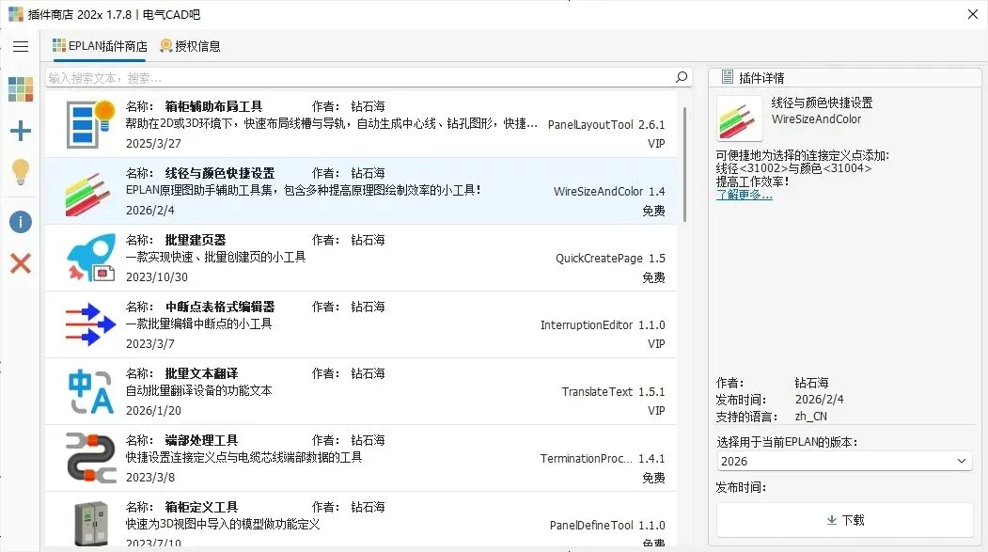Click the cable connector icon of 端部处理工具
This screenshot has width=988, height=552.
91,458
